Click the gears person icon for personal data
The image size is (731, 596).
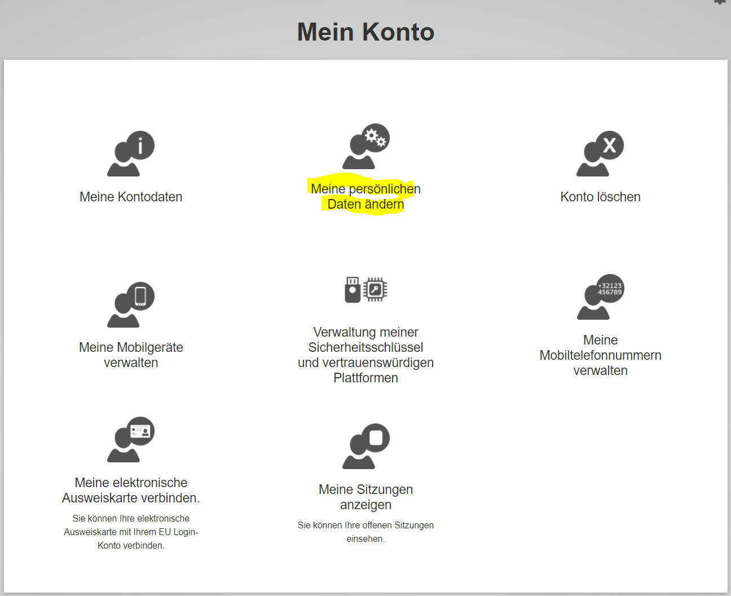tap(365, 147)
